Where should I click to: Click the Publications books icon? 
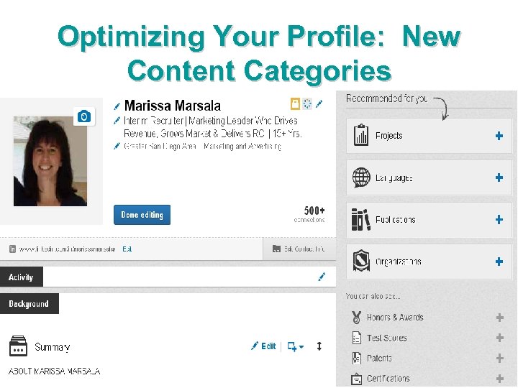(x=360, y=219)
